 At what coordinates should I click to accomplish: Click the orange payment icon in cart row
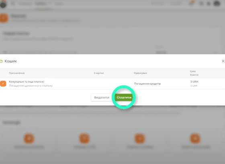point(3,84)
